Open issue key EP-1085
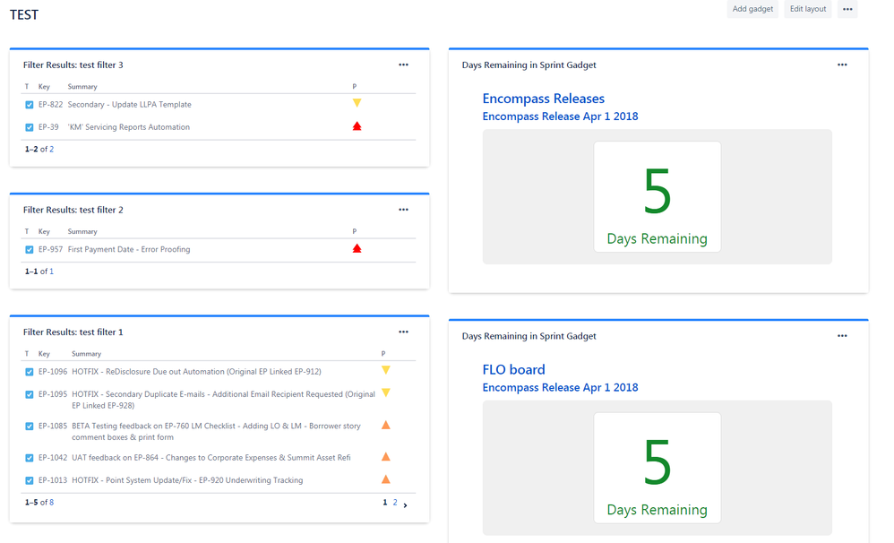 pyautogui.click(x=53, y=427)
